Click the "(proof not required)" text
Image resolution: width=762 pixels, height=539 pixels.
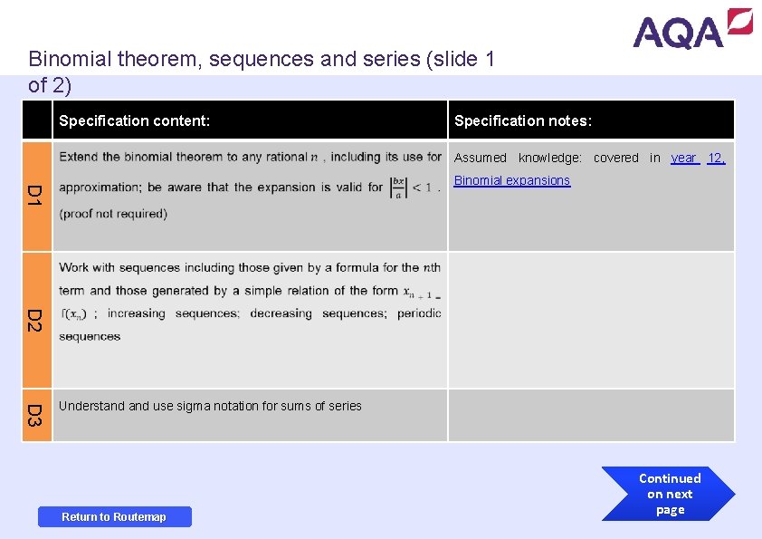pos(113,214)
